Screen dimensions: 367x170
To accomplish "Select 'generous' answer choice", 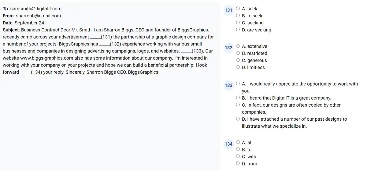I will (238, 60).
